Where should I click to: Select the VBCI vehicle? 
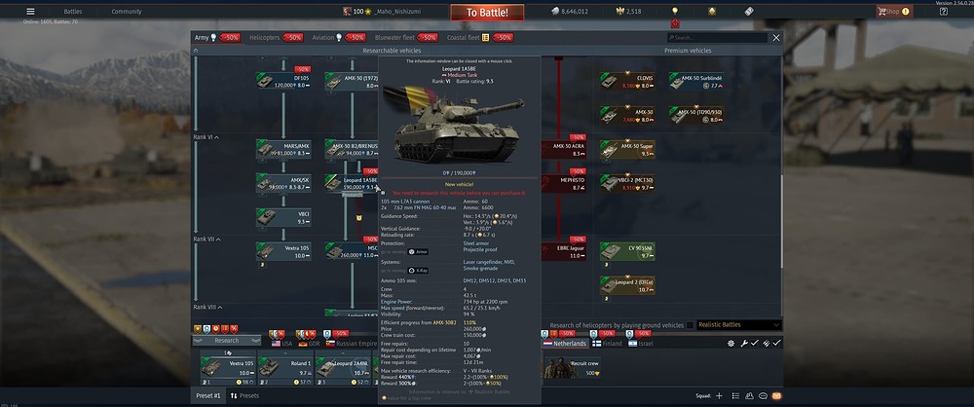[x=283, y=217]
